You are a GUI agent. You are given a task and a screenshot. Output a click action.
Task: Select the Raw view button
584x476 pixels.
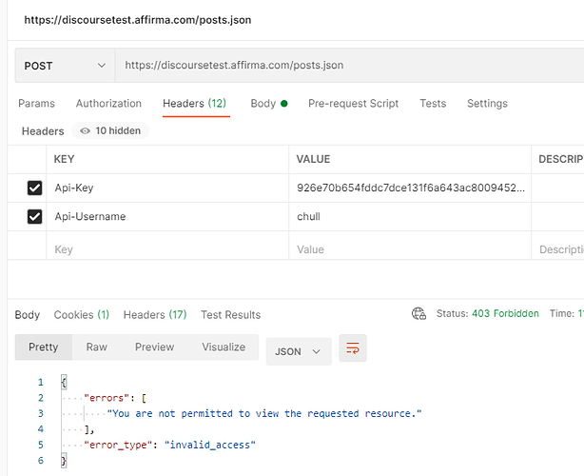click(x=96, y=347)
